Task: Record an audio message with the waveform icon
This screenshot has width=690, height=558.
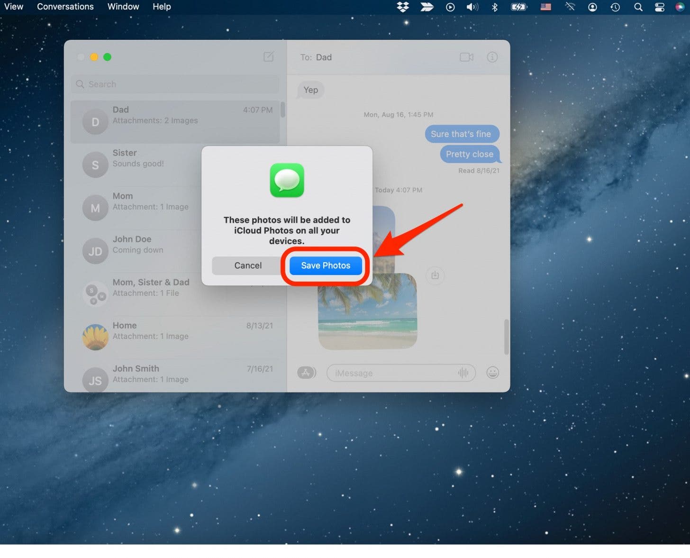Action: [463, 373]
